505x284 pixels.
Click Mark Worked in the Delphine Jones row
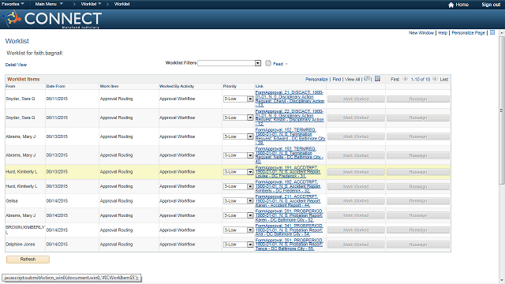click(x=356, y=245)
